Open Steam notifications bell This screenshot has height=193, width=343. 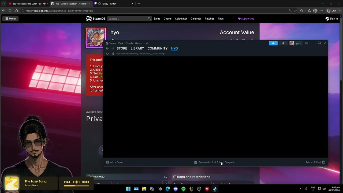pos(283,43)
